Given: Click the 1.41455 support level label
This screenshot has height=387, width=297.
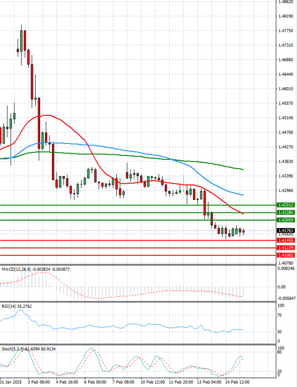Looking at the screenshot, I should click(x=286, y=240).
